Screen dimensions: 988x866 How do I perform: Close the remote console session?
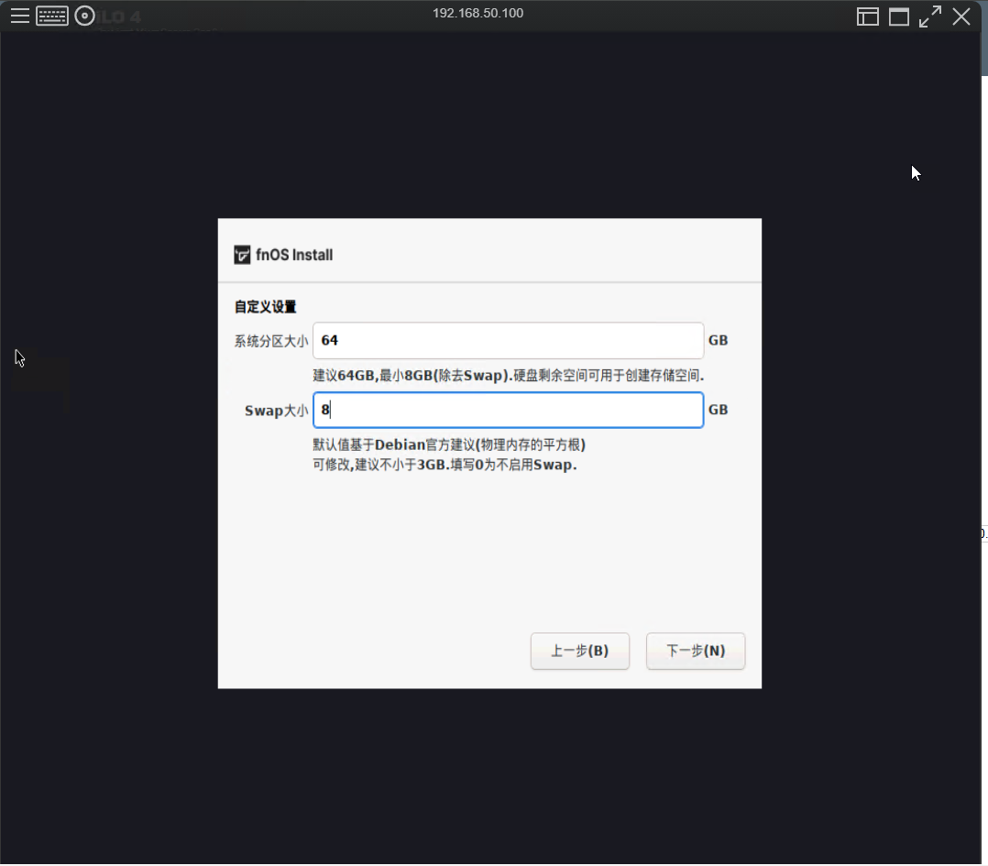961,16
